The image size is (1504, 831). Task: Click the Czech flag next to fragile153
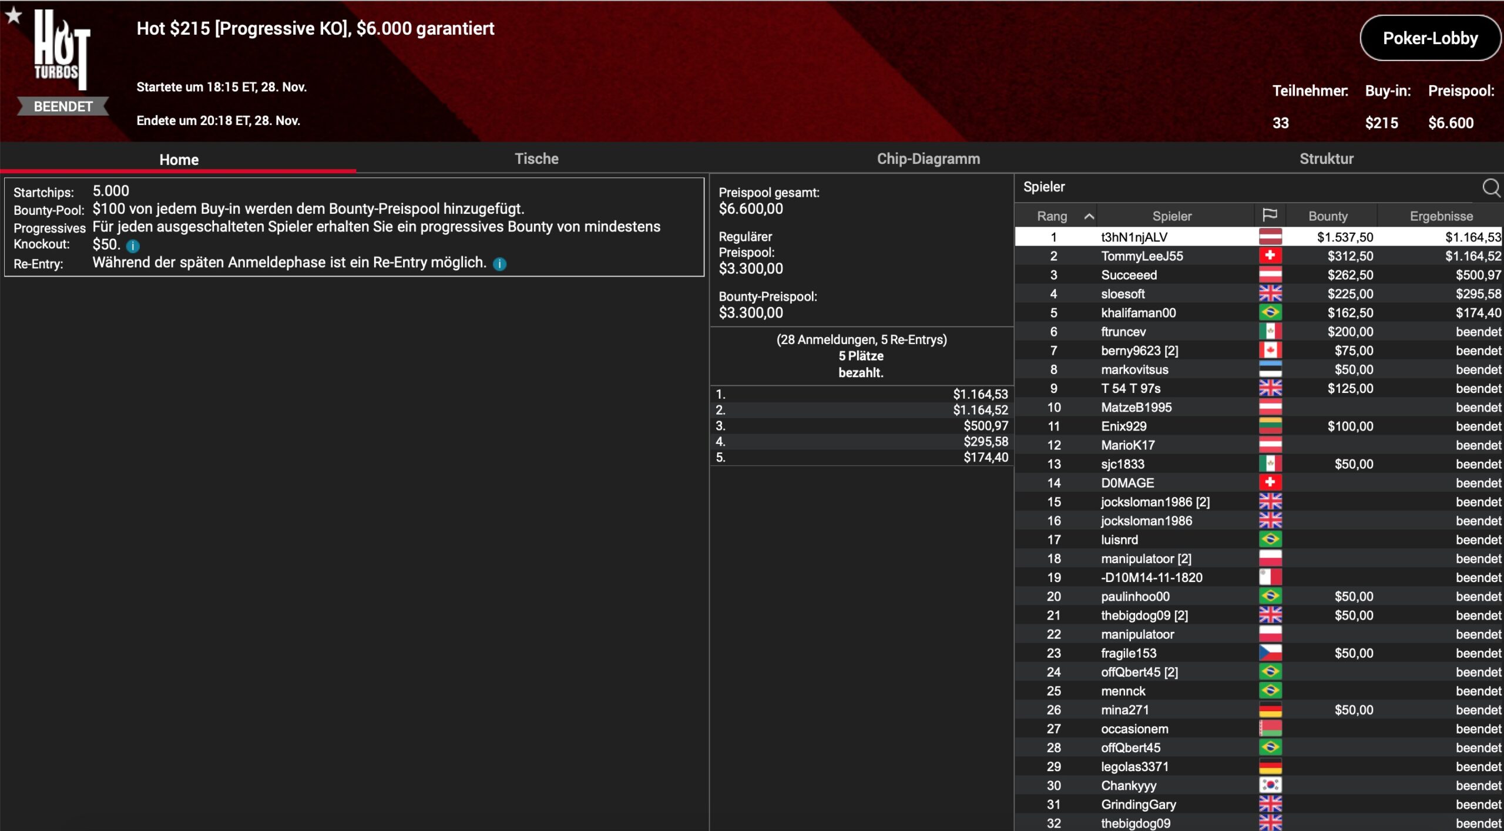(x=1270, y=653)
